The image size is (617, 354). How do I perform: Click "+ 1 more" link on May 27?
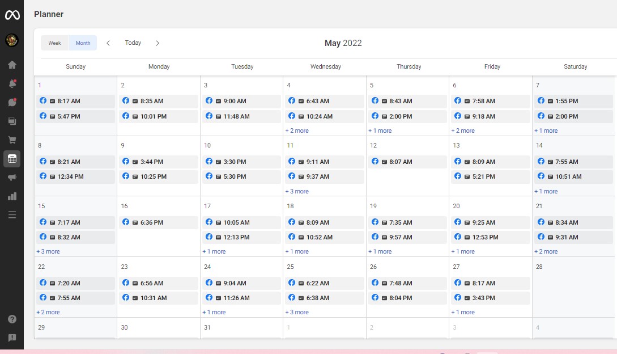463,312
